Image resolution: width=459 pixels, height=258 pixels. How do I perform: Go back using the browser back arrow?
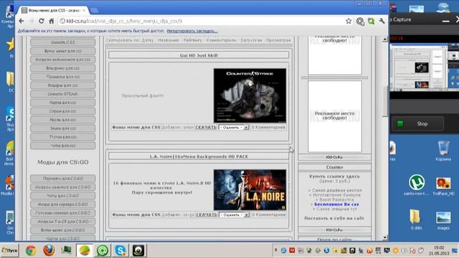22,21
